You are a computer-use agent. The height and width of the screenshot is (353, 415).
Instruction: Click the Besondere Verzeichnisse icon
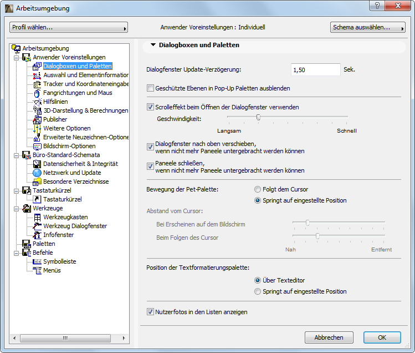pos(37,181)
